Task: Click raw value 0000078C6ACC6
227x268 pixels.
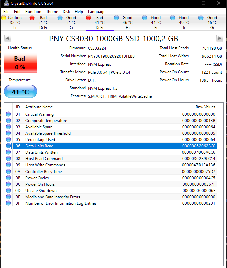Action: (x=198, y=152)
